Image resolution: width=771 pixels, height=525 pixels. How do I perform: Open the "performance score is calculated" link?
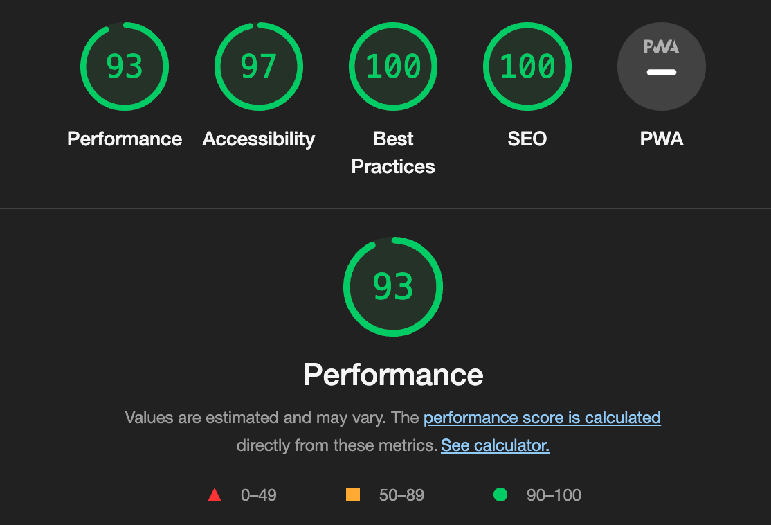tap(542, 418)
